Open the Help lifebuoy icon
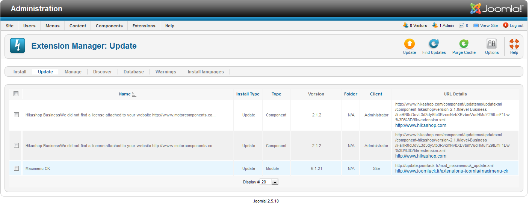 coord(514,44)
